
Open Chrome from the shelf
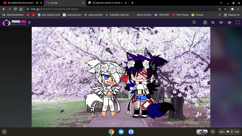click(111, 132)
